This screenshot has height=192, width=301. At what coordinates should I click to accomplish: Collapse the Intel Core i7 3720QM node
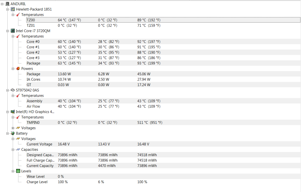coord(7,31)
